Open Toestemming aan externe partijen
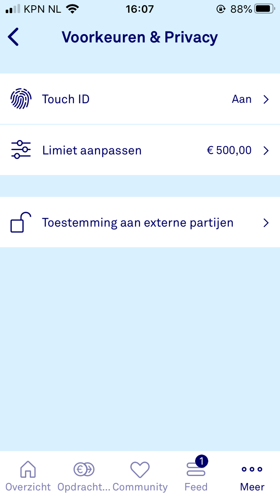 coord(140,222)
